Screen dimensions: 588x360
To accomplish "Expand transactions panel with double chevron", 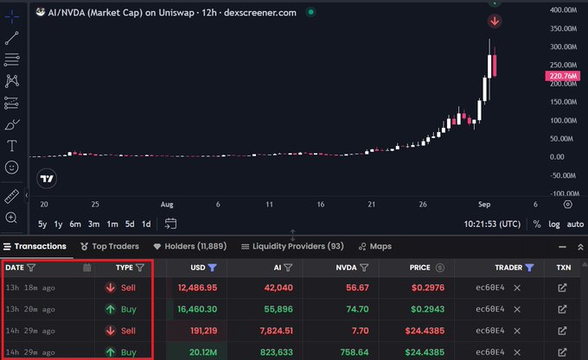I will click(580, 247).
